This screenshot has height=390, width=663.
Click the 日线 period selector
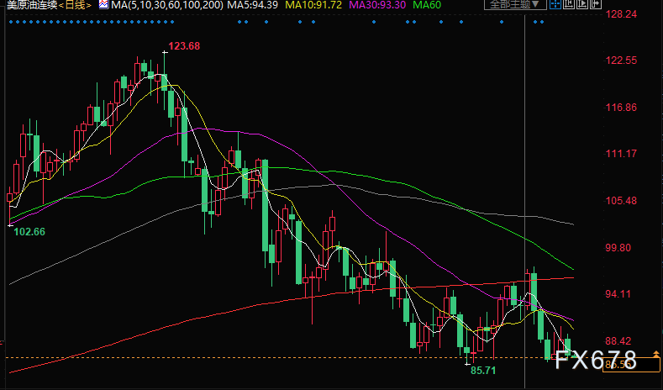[76, 5]
